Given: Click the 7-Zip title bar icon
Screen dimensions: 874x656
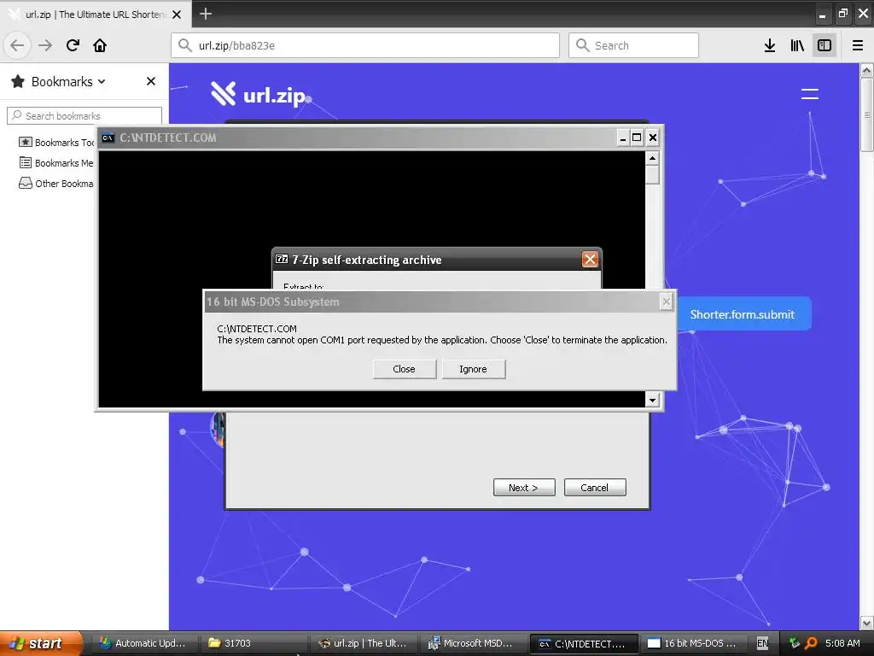Looking at the screenshot, I should [282, 260].
